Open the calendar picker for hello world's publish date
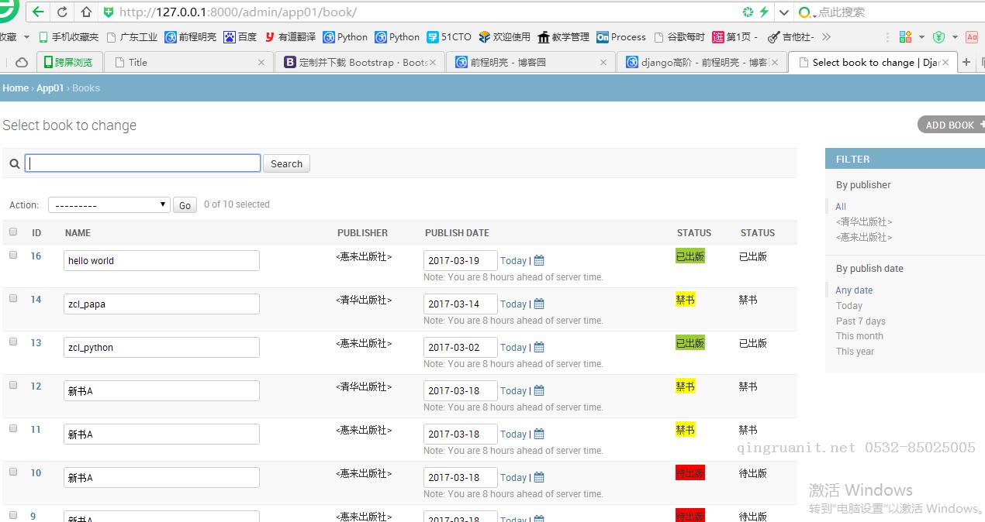The width and height of the screenshot is (985, 522). [538, 260]
